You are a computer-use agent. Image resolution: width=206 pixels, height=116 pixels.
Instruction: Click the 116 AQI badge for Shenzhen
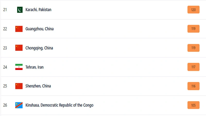click(193, 86)
